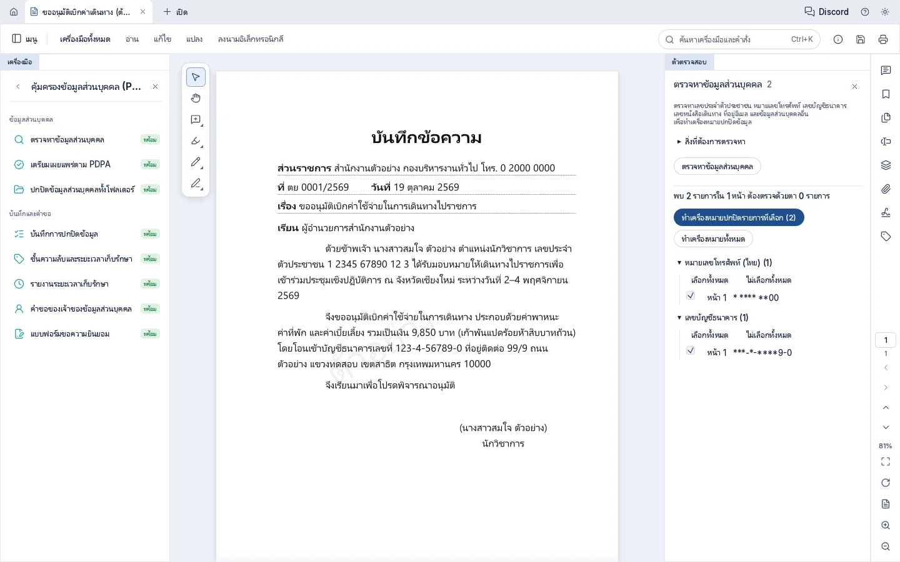900x562 pixels.
Task: Activate the hand pan tool
Action: (196, 98)
